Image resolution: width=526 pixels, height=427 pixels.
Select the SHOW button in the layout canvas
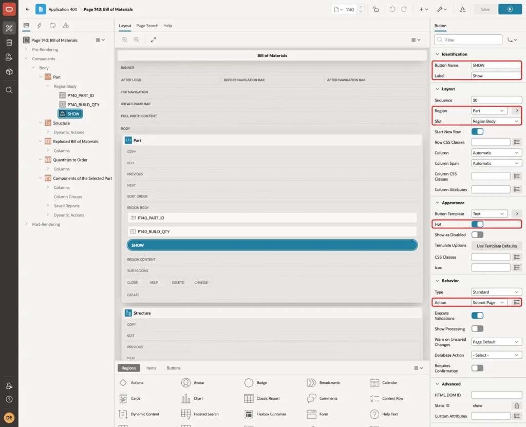click(272, 245)
